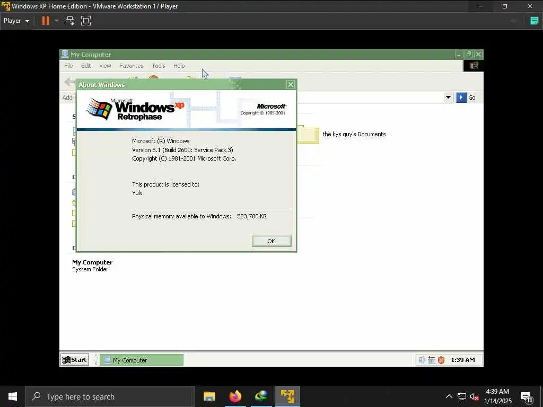Screen dimensions: 543x407
Task: Click the "523,700 KB" memory value
Action: 252,216
